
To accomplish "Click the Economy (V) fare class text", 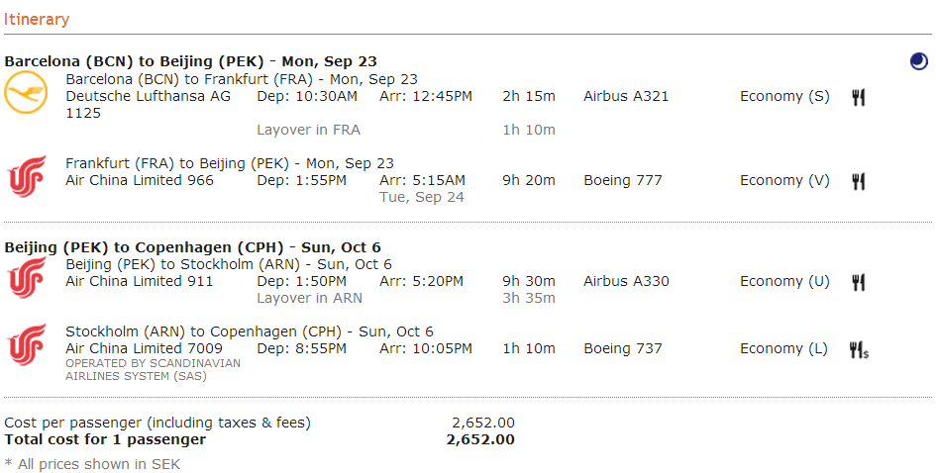I will point(784,180).
